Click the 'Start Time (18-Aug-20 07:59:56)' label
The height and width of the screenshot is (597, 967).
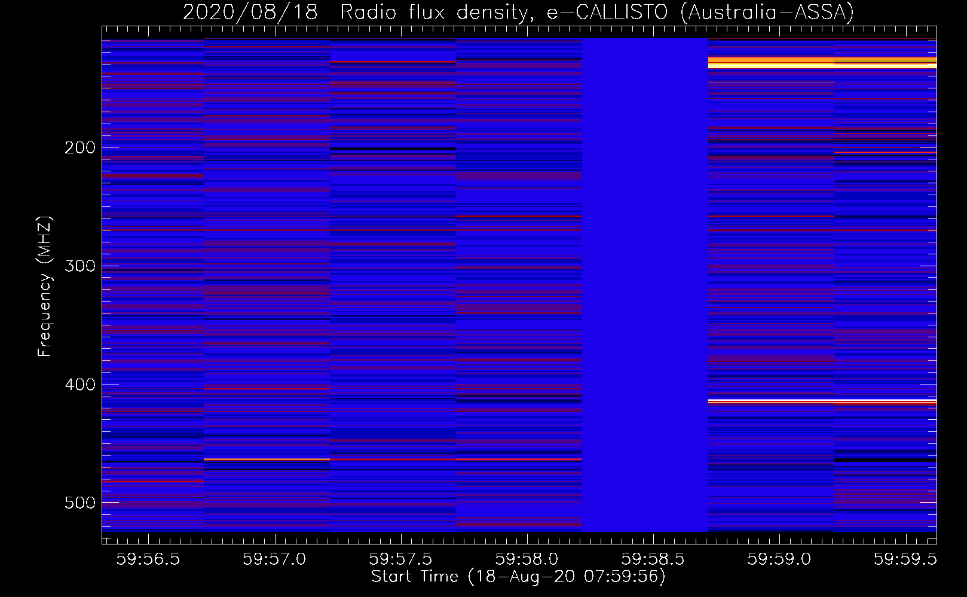point(518,577)
